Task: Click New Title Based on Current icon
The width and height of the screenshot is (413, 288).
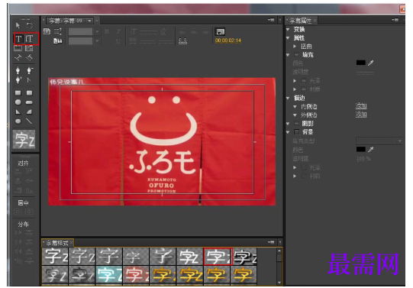Action: [47, 31]
